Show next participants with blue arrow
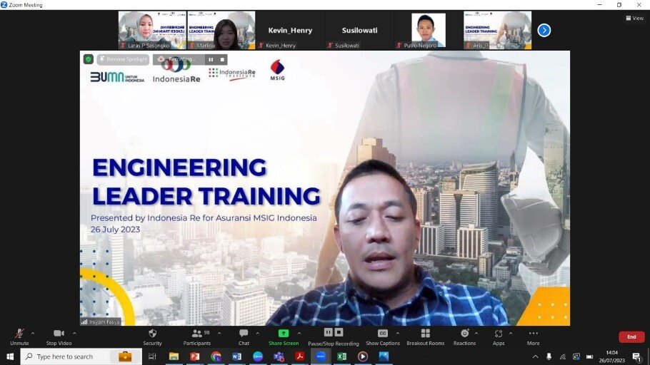 click(544, 30)
